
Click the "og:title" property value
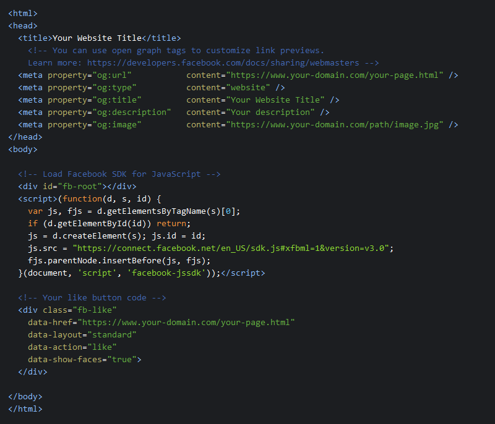117,100
